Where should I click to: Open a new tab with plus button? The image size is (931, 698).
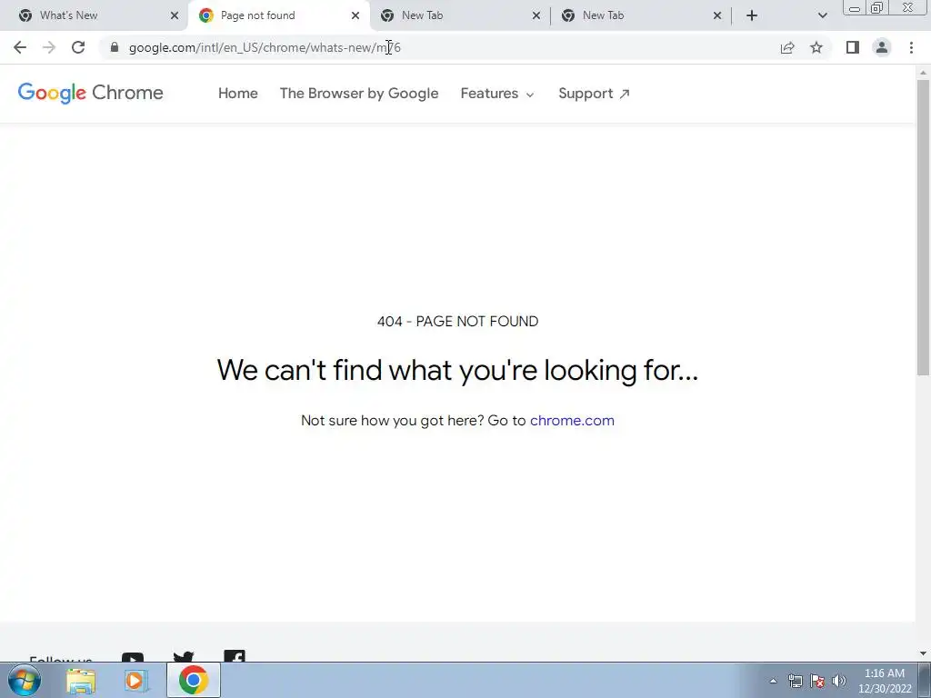[x=752, y=15]
